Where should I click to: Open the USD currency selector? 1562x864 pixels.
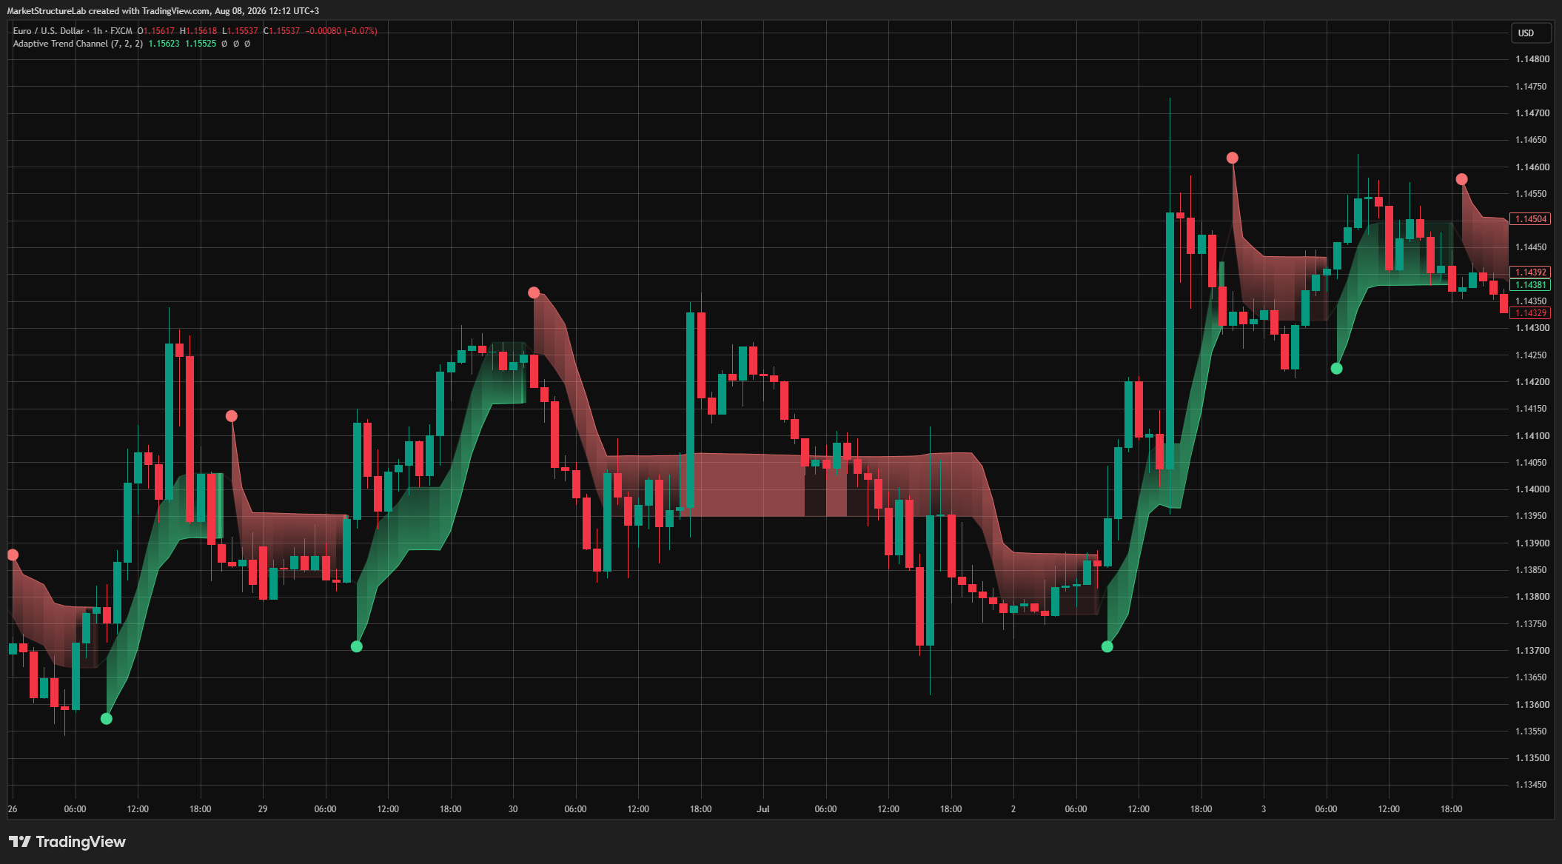1531,33
